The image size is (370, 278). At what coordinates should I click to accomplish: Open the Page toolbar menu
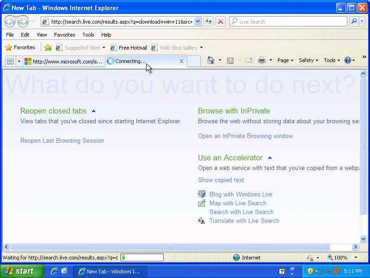click(285, 60)
